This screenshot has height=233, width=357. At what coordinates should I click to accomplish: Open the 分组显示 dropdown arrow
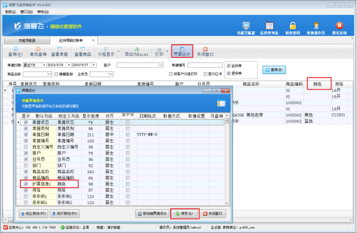(x=119, y=51)
